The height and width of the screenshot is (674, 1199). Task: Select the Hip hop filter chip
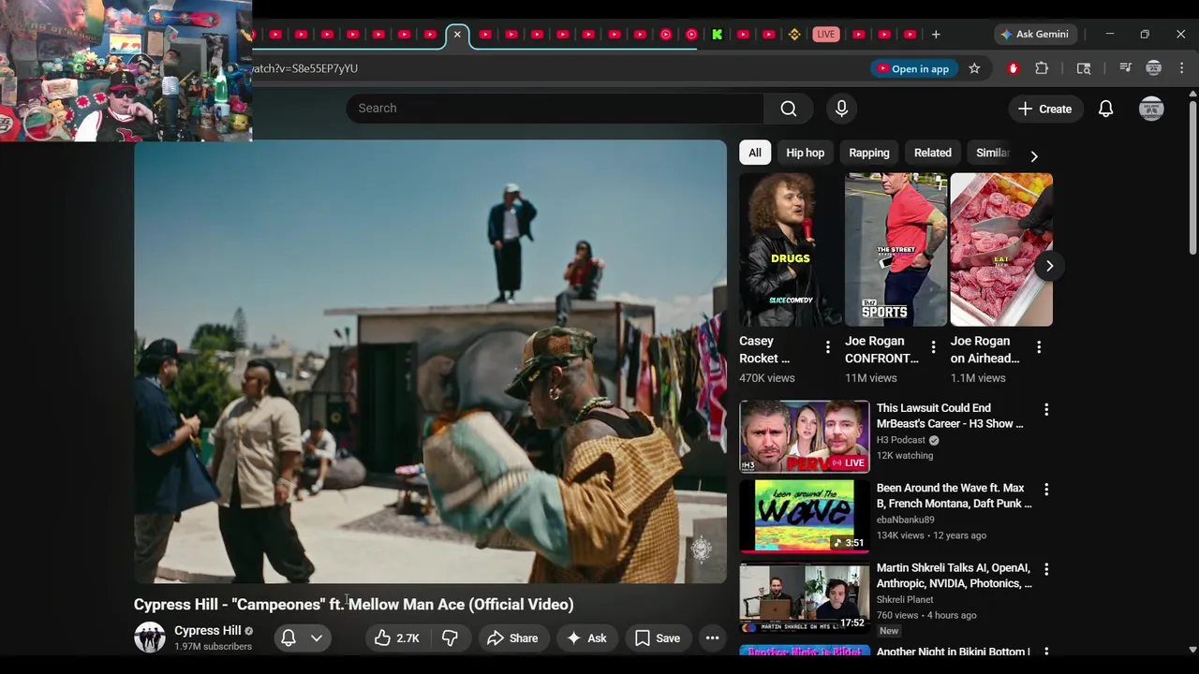click(806, 153)
